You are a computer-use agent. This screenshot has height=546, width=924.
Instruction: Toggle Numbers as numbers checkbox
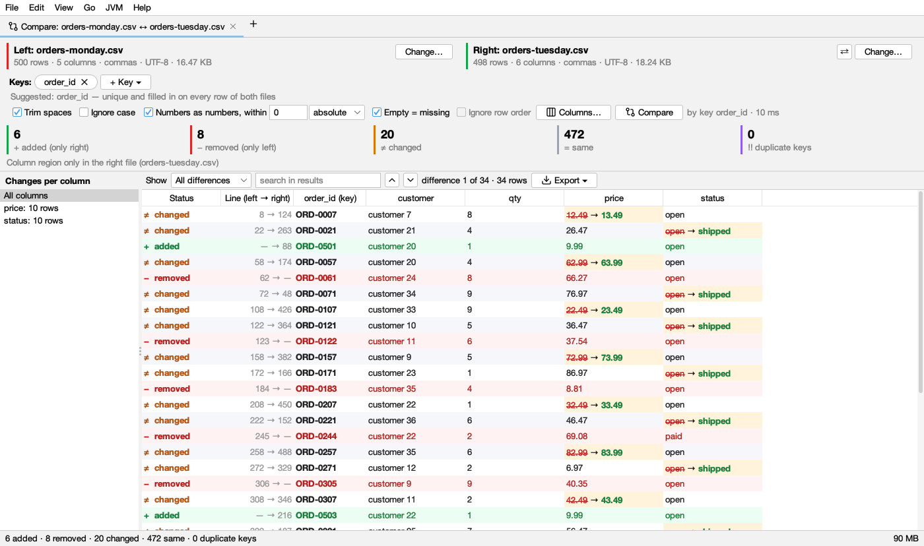148,112
